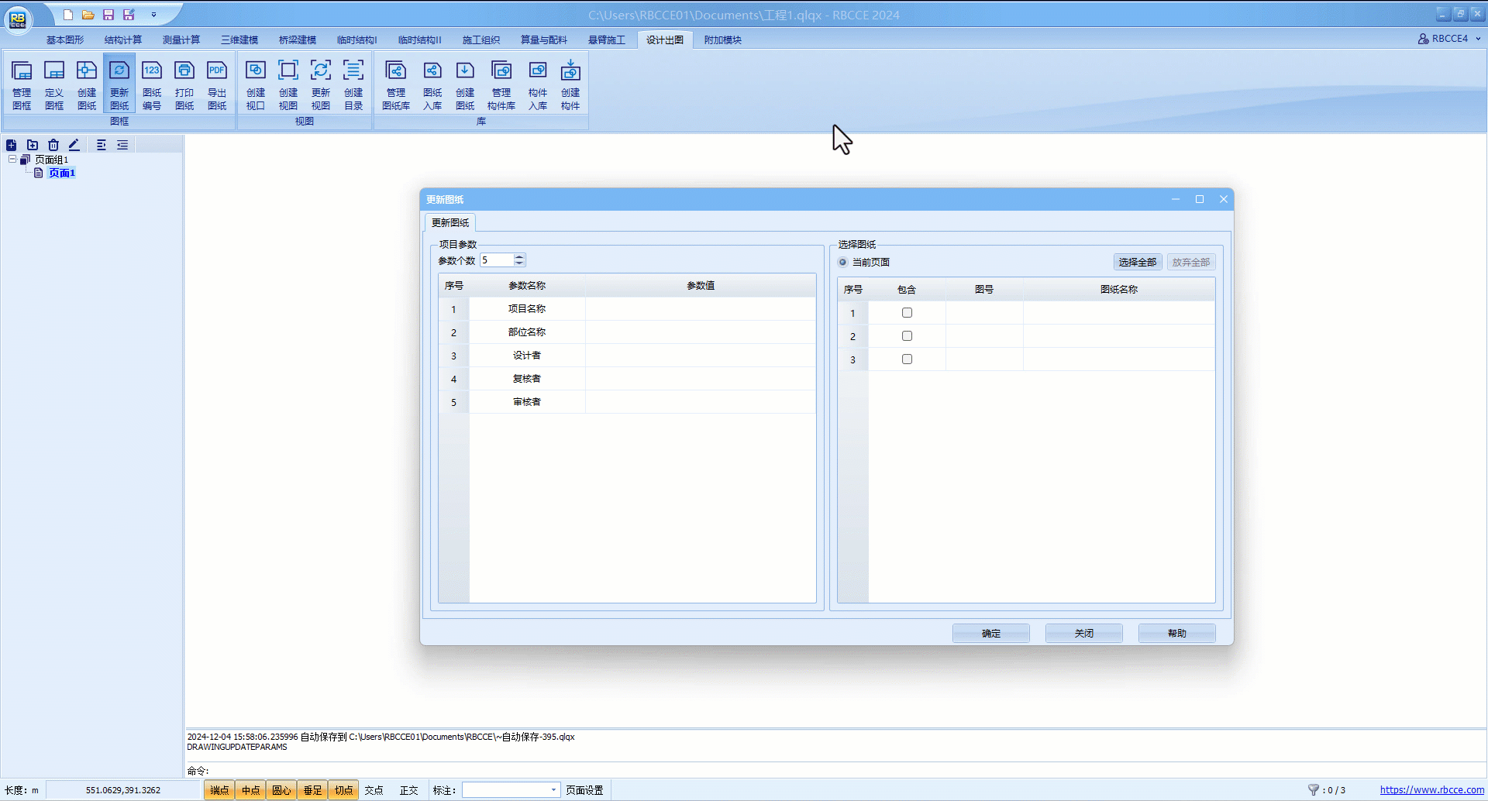Collapse the 页面组1 tree node

[x=12, y=160]
